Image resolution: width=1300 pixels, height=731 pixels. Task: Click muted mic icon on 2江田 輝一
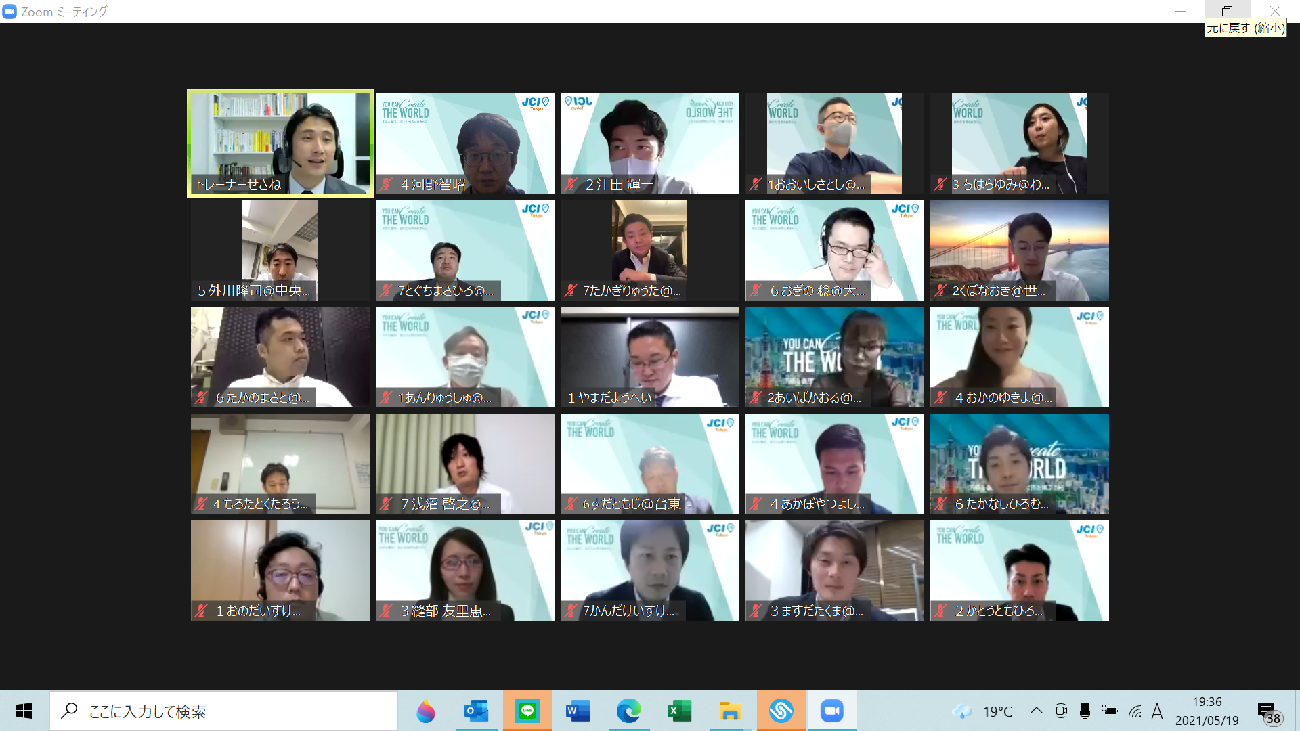[x=571, y=184]
